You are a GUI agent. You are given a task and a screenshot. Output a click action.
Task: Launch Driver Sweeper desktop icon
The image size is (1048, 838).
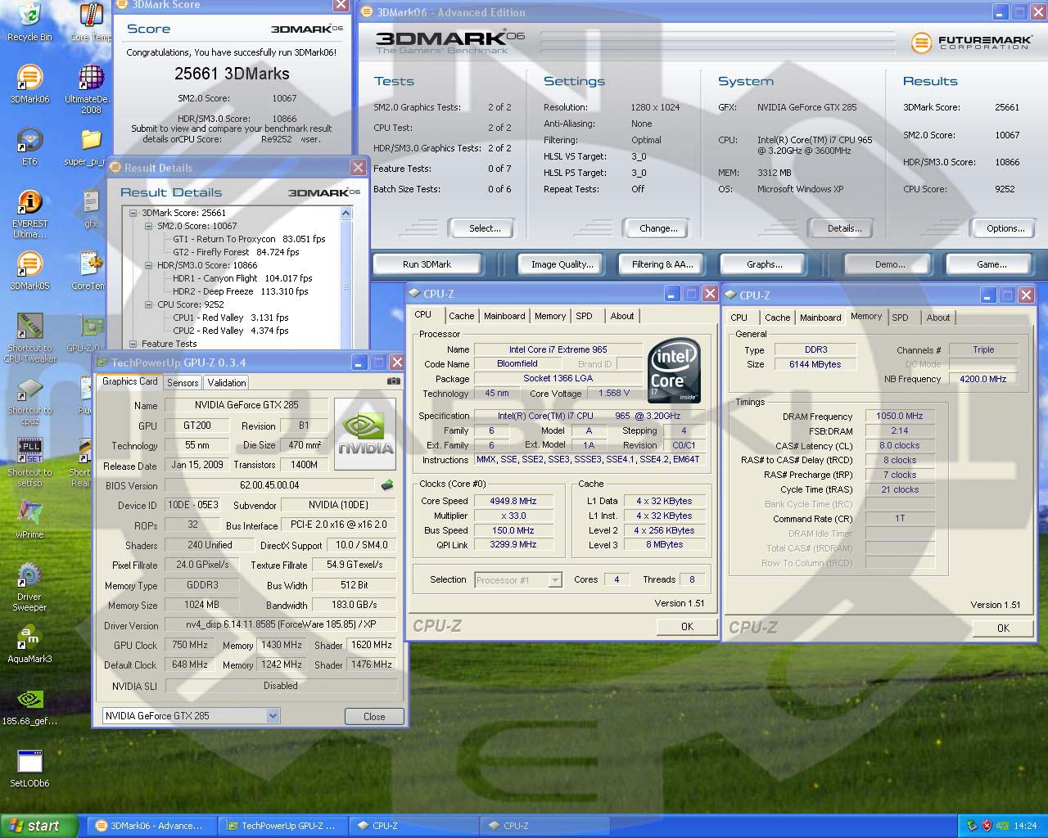pos(29,588)
